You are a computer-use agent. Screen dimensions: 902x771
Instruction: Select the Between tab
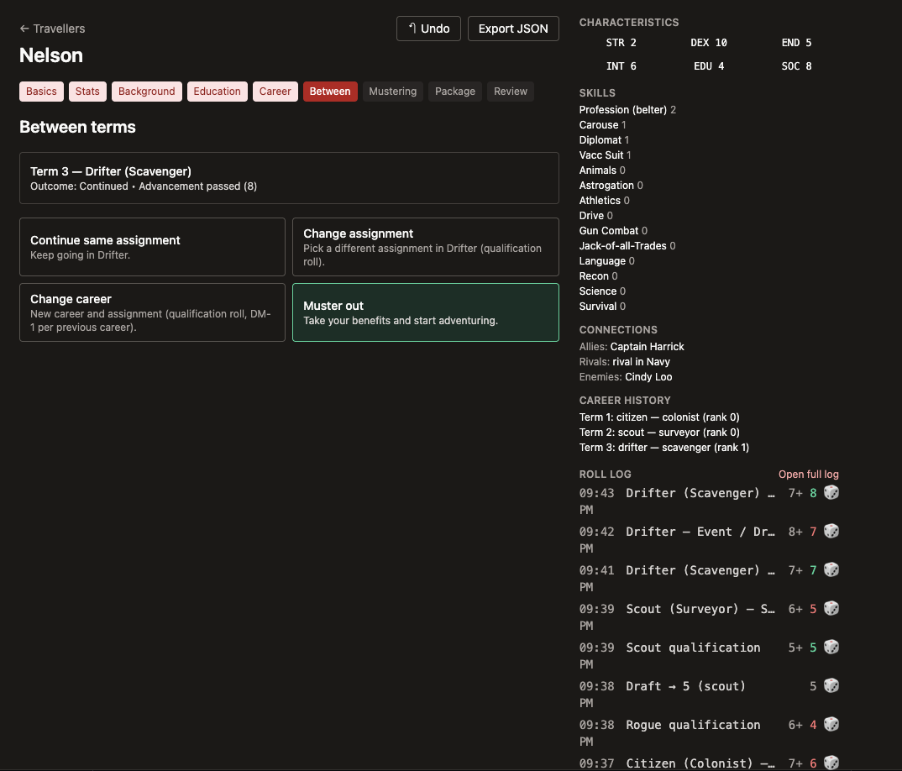pyautogui.click(x=330, y=91)
